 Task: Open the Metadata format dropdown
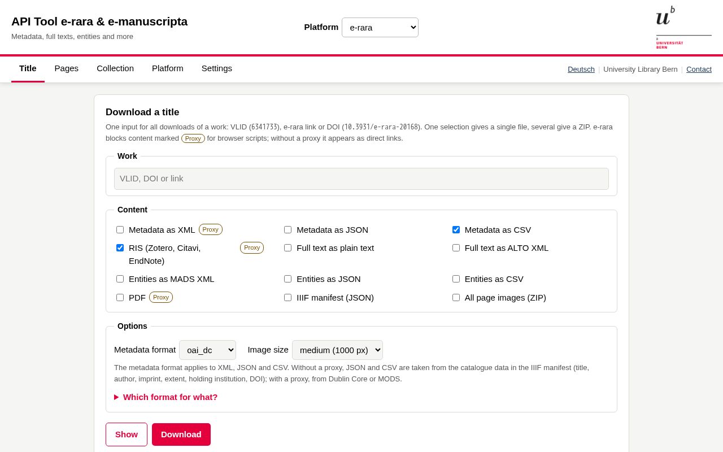pyautogui.click(x=207, y=350)
